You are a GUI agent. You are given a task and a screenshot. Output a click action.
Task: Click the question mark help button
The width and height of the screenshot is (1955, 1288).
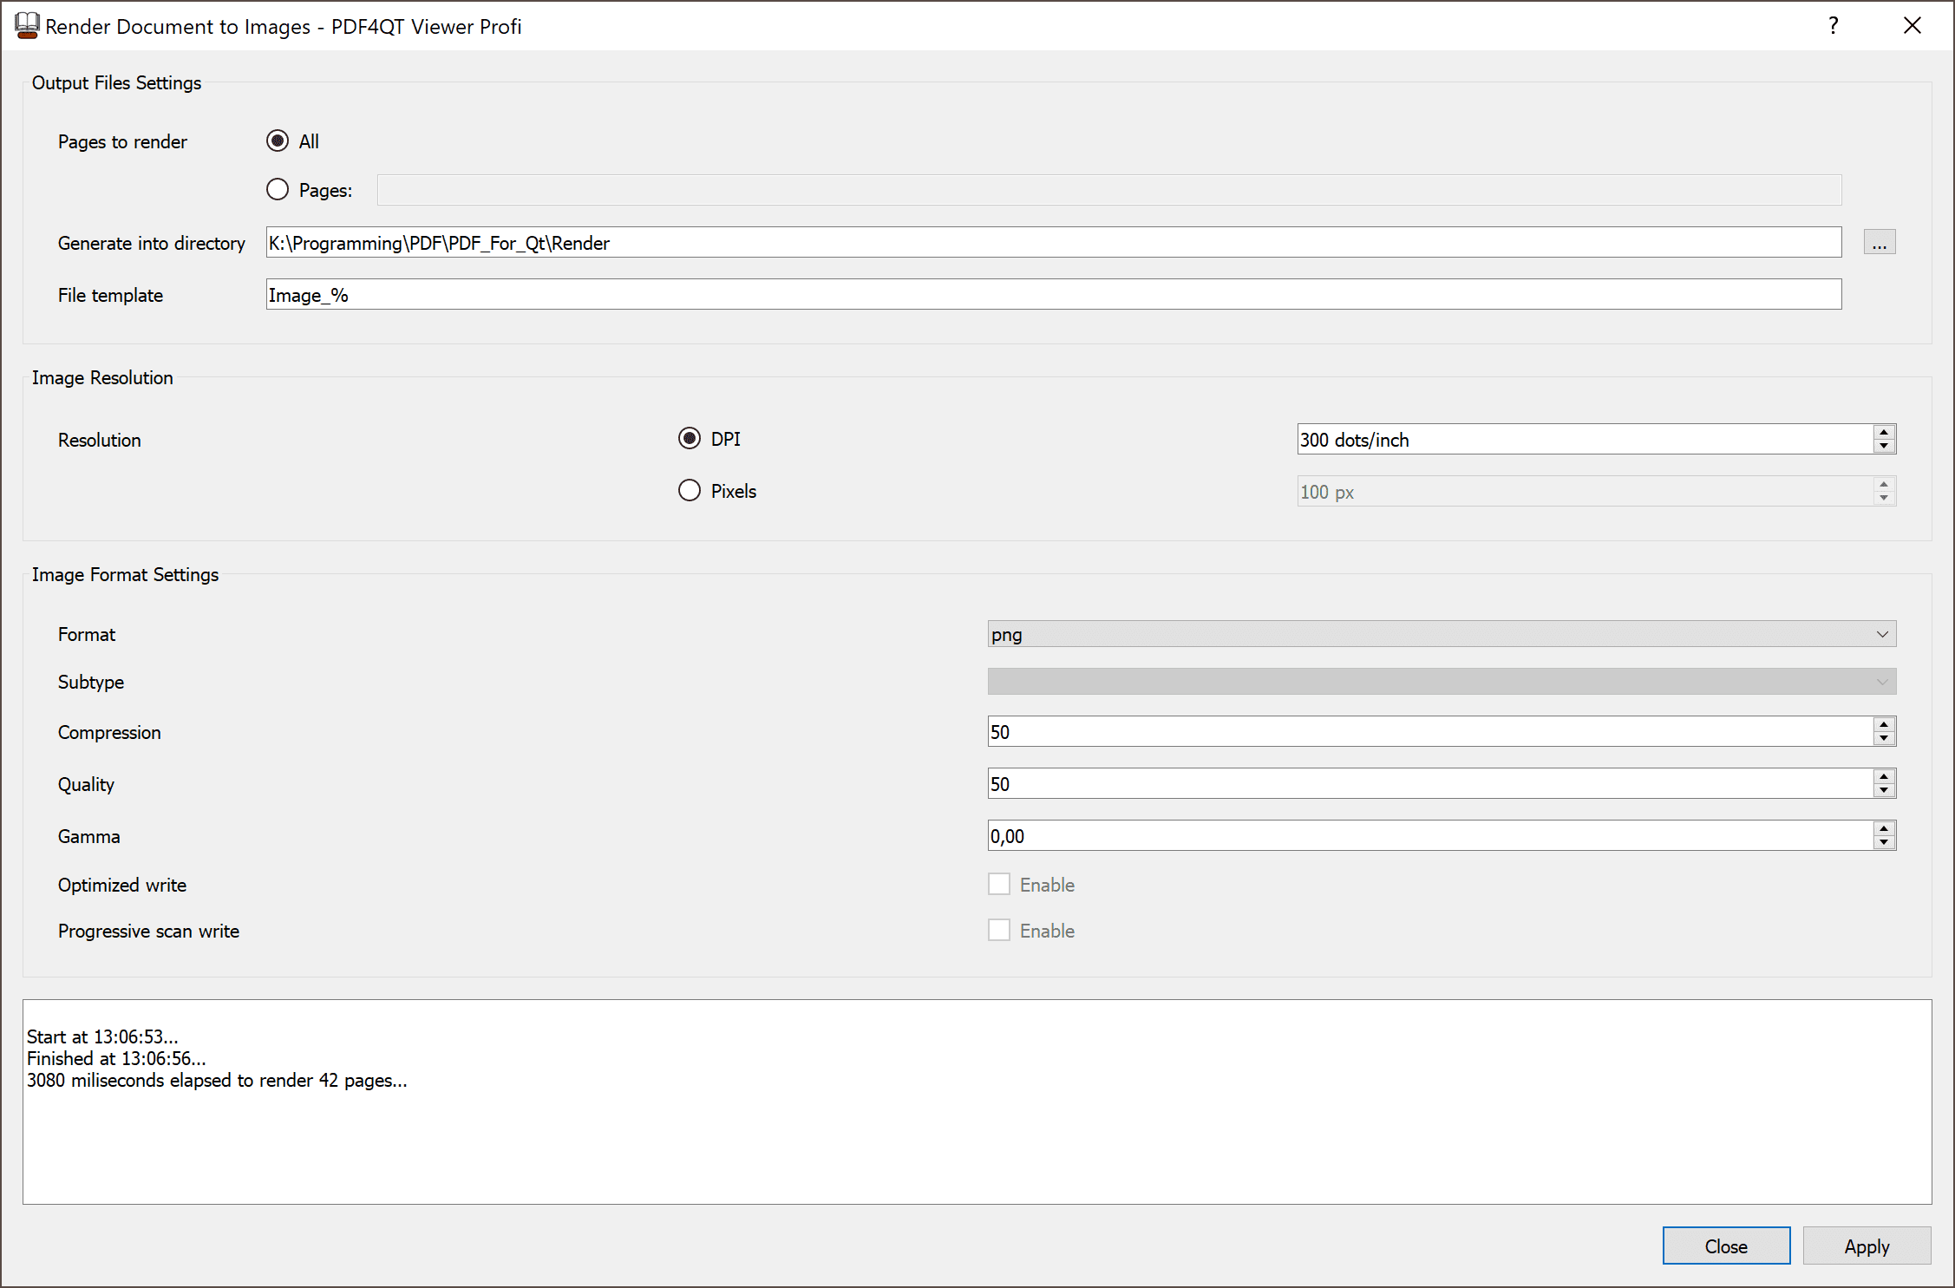[x=1833, y=26]
